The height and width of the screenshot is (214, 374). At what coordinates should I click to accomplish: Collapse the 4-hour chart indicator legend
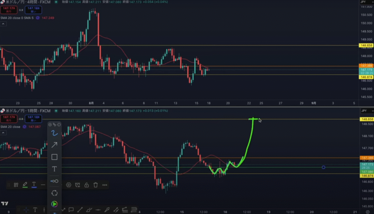(3, 24)
